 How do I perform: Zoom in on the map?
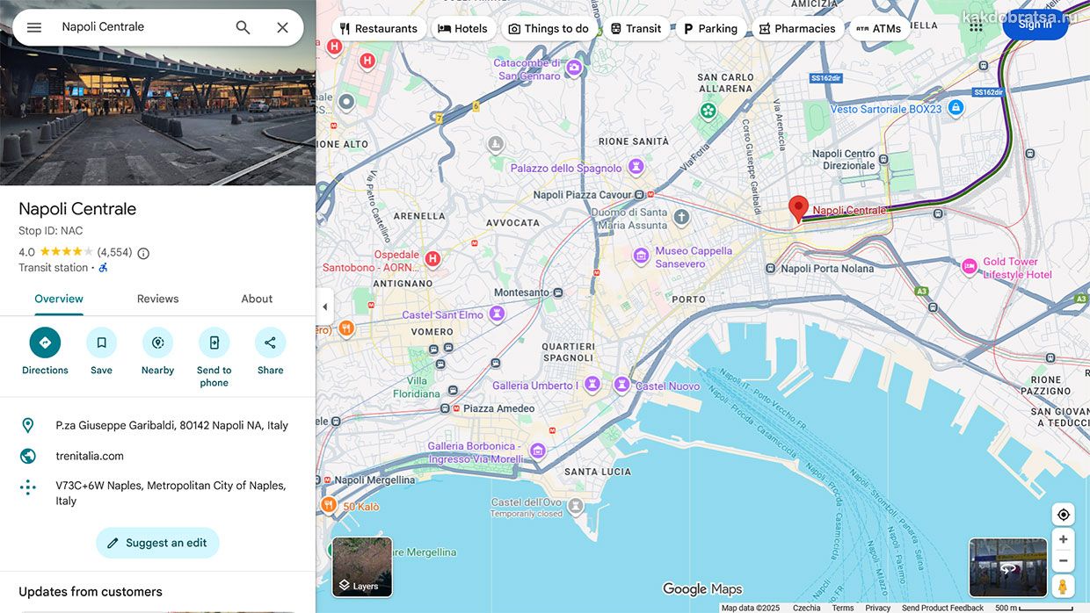1063,539
